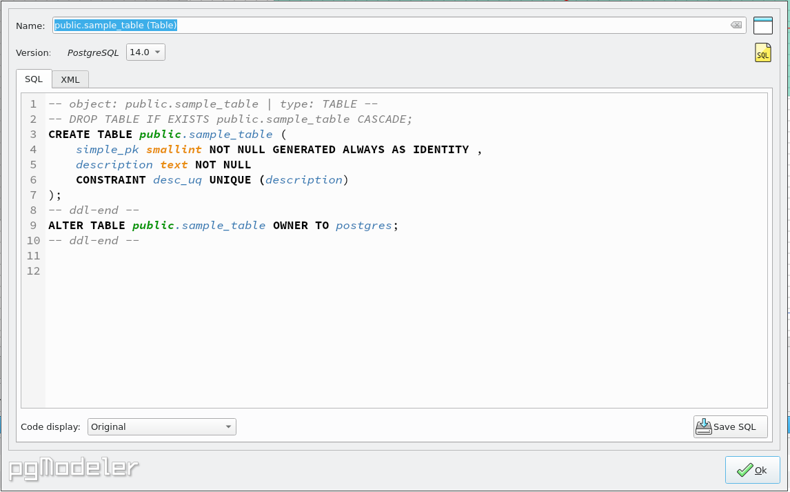Click inside the Name input field
The width and height of the screenshot is (790, 492).
(x=276, y=25)
